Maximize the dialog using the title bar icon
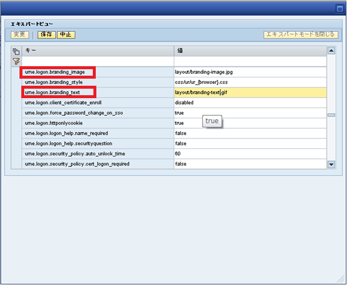347x285 pixels. pyautogui.click(x=340, y=8)
